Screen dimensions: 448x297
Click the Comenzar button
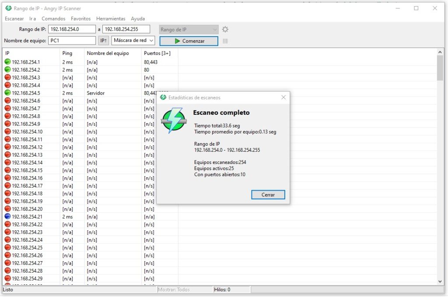point(189,41)
